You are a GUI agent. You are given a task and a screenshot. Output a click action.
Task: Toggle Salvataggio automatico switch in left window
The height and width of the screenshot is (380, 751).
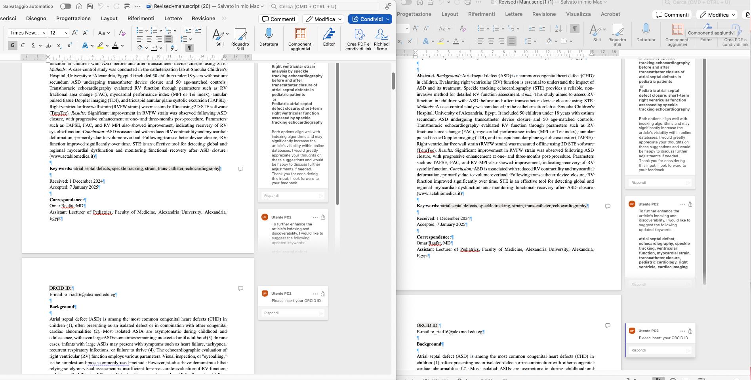[x=65, y=6]
